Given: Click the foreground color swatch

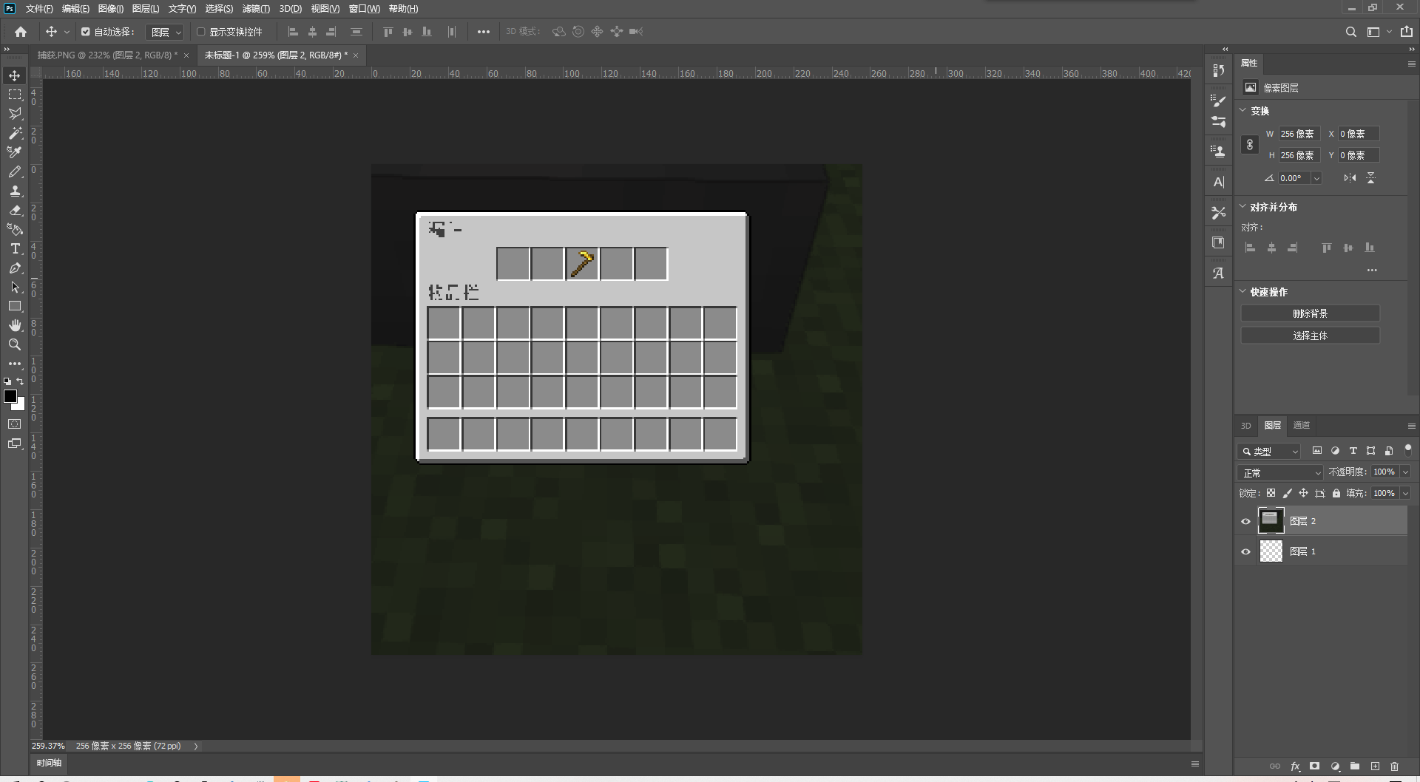Looking at the screenshot, I should click(x=10, y=396).
